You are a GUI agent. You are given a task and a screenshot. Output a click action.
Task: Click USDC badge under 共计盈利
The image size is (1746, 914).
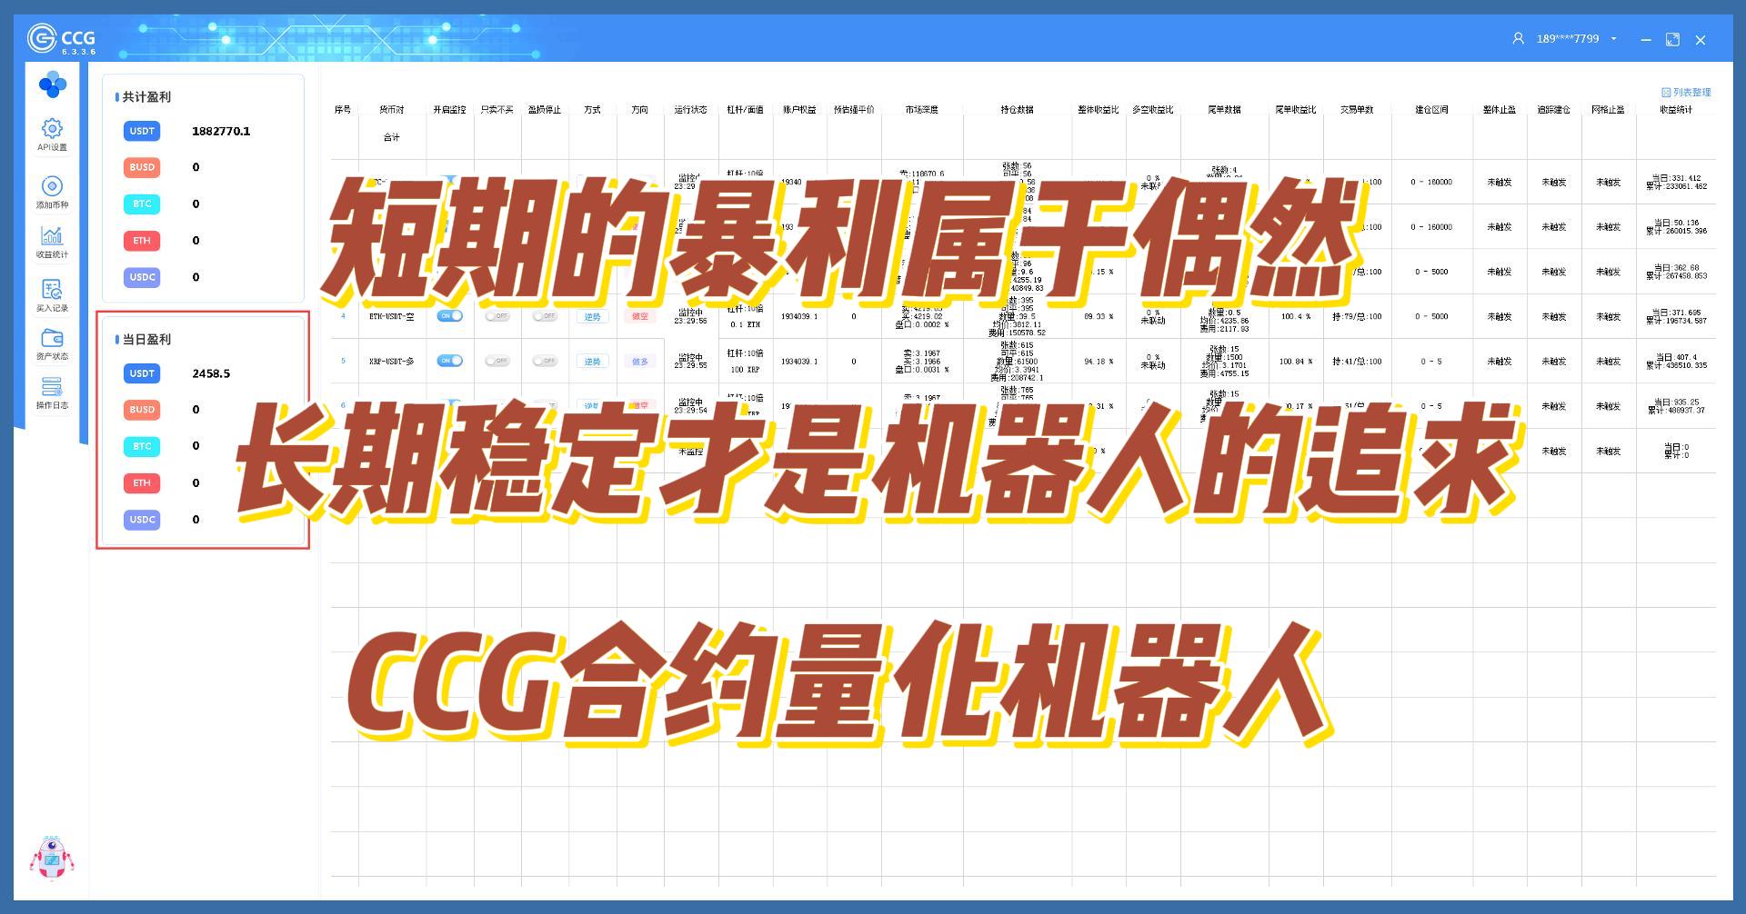coord(142,277)
